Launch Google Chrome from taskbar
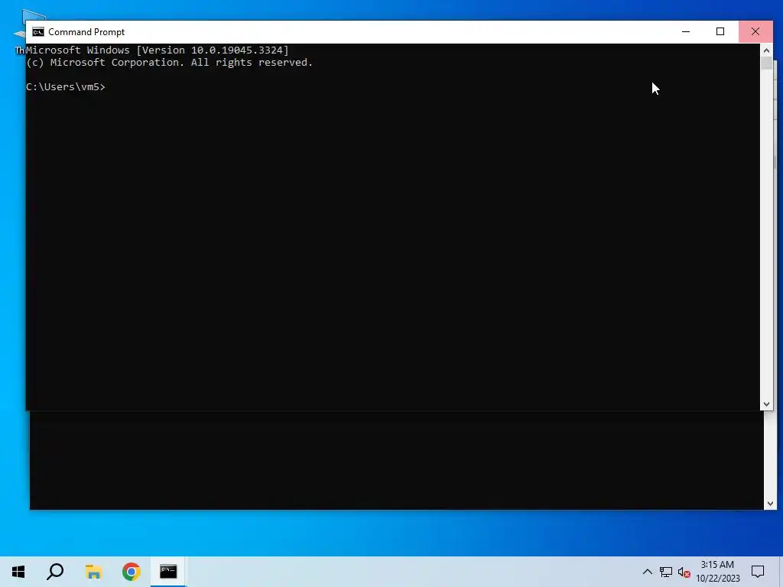The width and height of the screenshot is (783, 587). (x=132, y=572)
